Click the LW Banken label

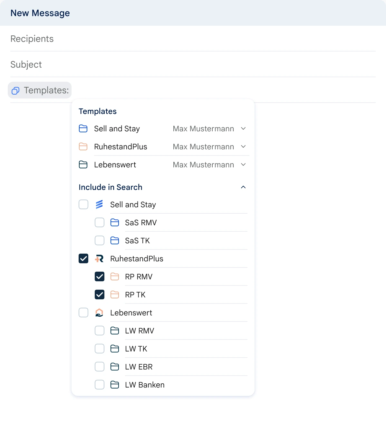pos(145,385)
